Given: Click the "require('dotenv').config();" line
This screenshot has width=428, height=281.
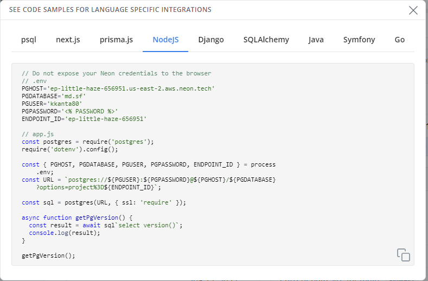Looking at the screenshot, I should pyautogui.click(x=70, y=149).
